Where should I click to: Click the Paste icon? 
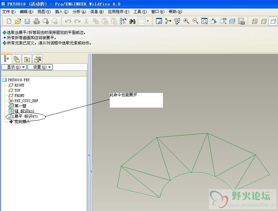pos(105,21)
